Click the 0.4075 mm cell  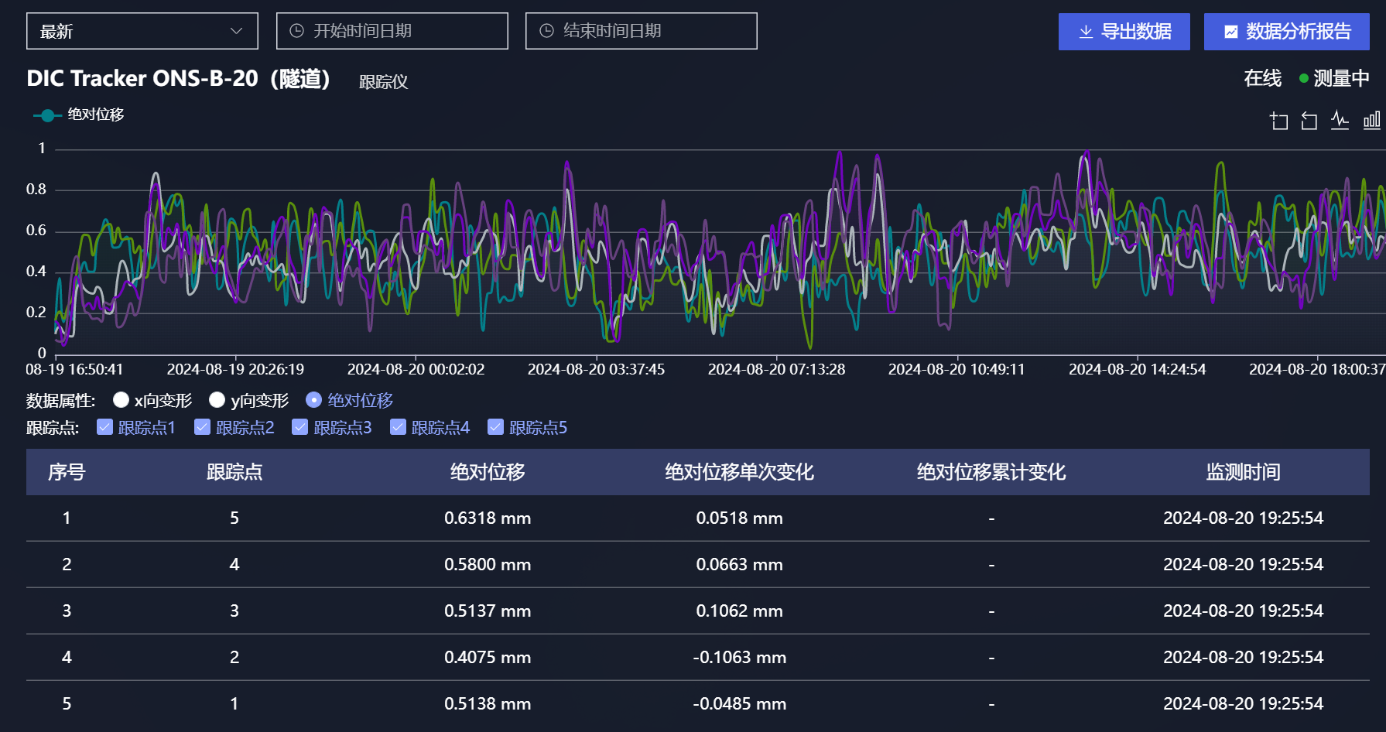point(488,657)
